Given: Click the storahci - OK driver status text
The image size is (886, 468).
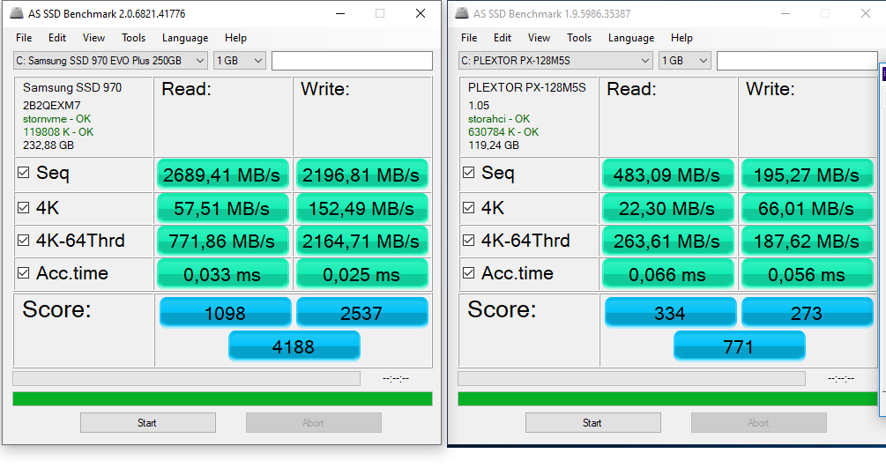Looking at the screenshot, I should click(x=499, y=119).
